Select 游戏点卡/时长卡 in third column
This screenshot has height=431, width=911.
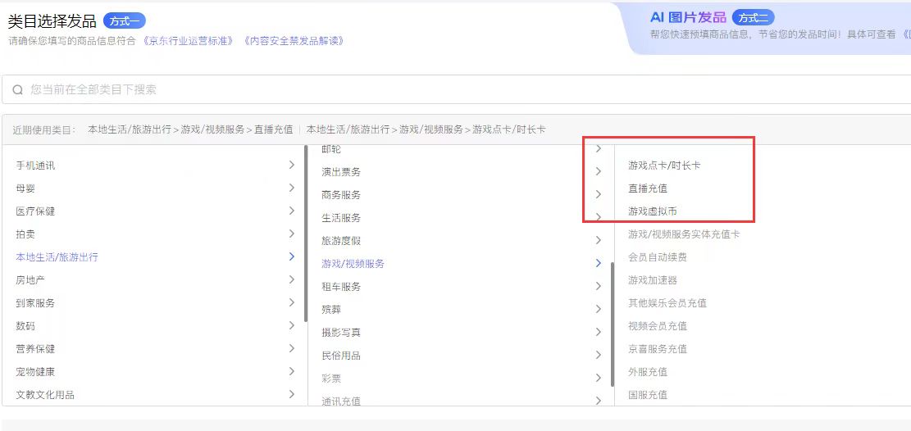[664, 166]
